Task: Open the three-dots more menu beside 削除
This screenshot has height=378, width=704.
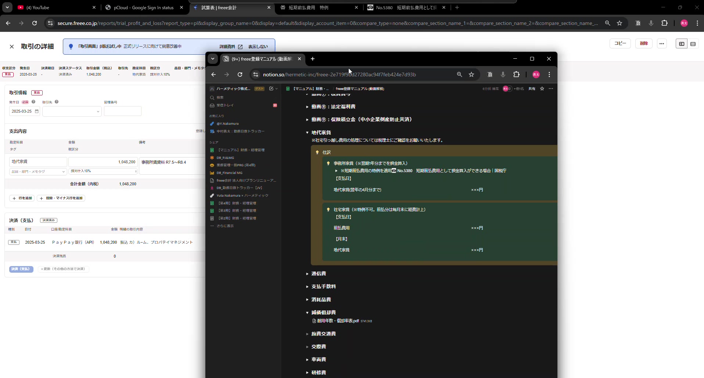Action: (662, 44)
